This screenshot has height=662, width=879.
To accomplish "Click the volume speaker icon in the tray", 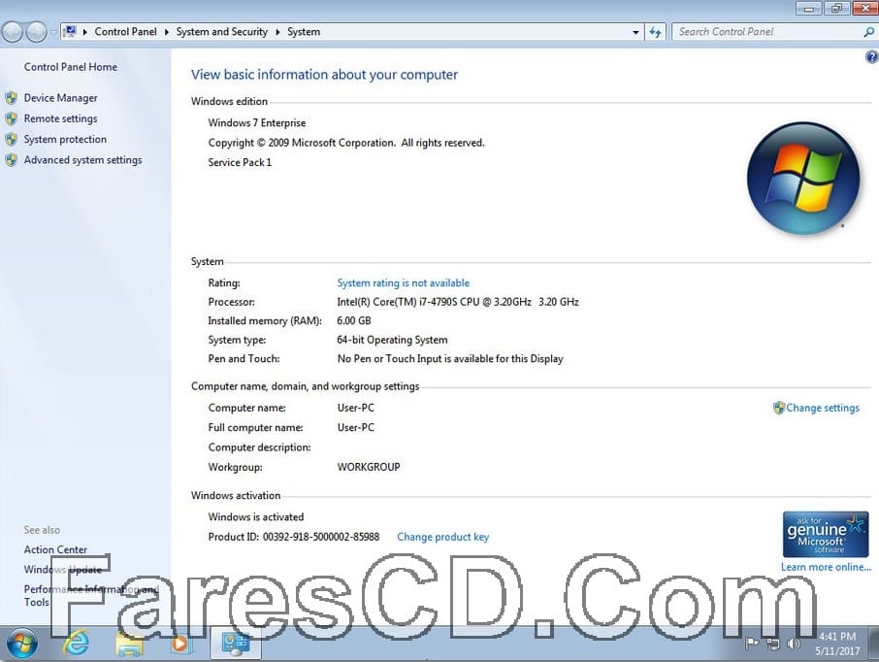I will pyautogui.click(x=794, y=644).
